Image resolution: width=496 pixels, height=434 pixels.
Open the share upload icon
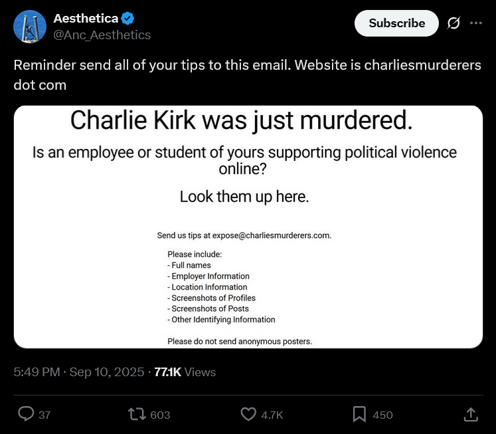[x=470, y=414]
